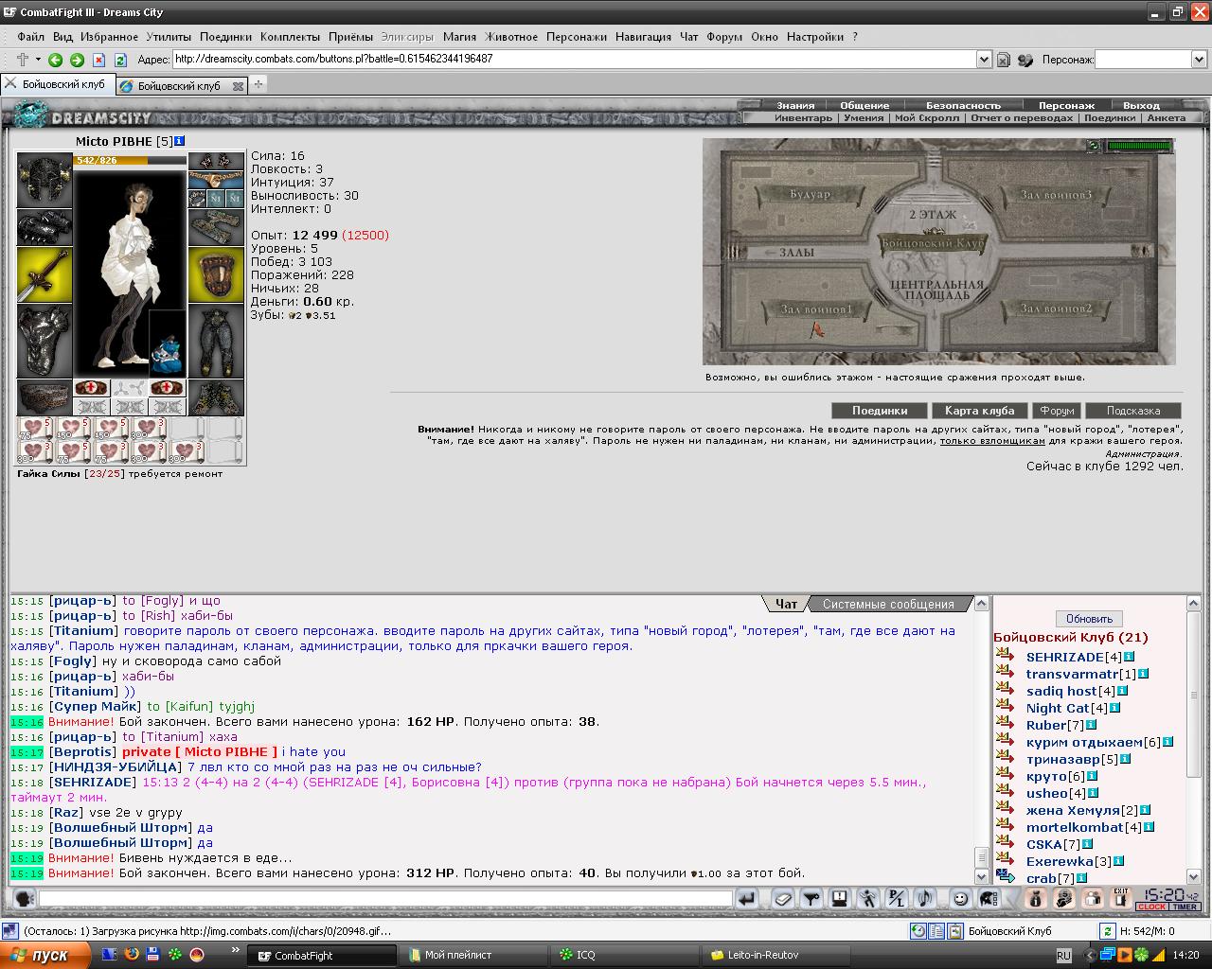Image resolution: width=1212 pixels, height=969 pixels.
Task: Click the Выход button in header
Action: (x=1141, y=105)
